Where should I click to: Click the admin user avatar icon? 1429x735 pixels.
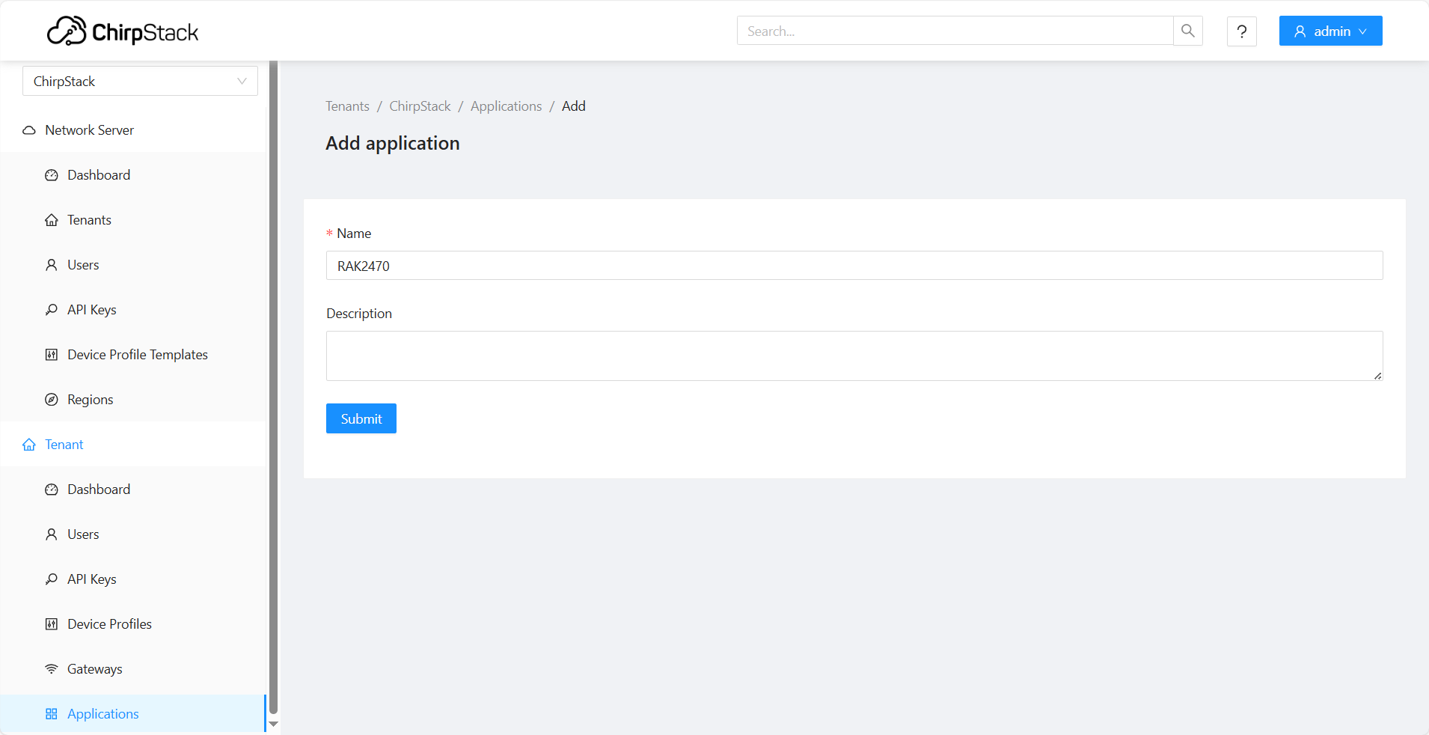click(1300, 31)
